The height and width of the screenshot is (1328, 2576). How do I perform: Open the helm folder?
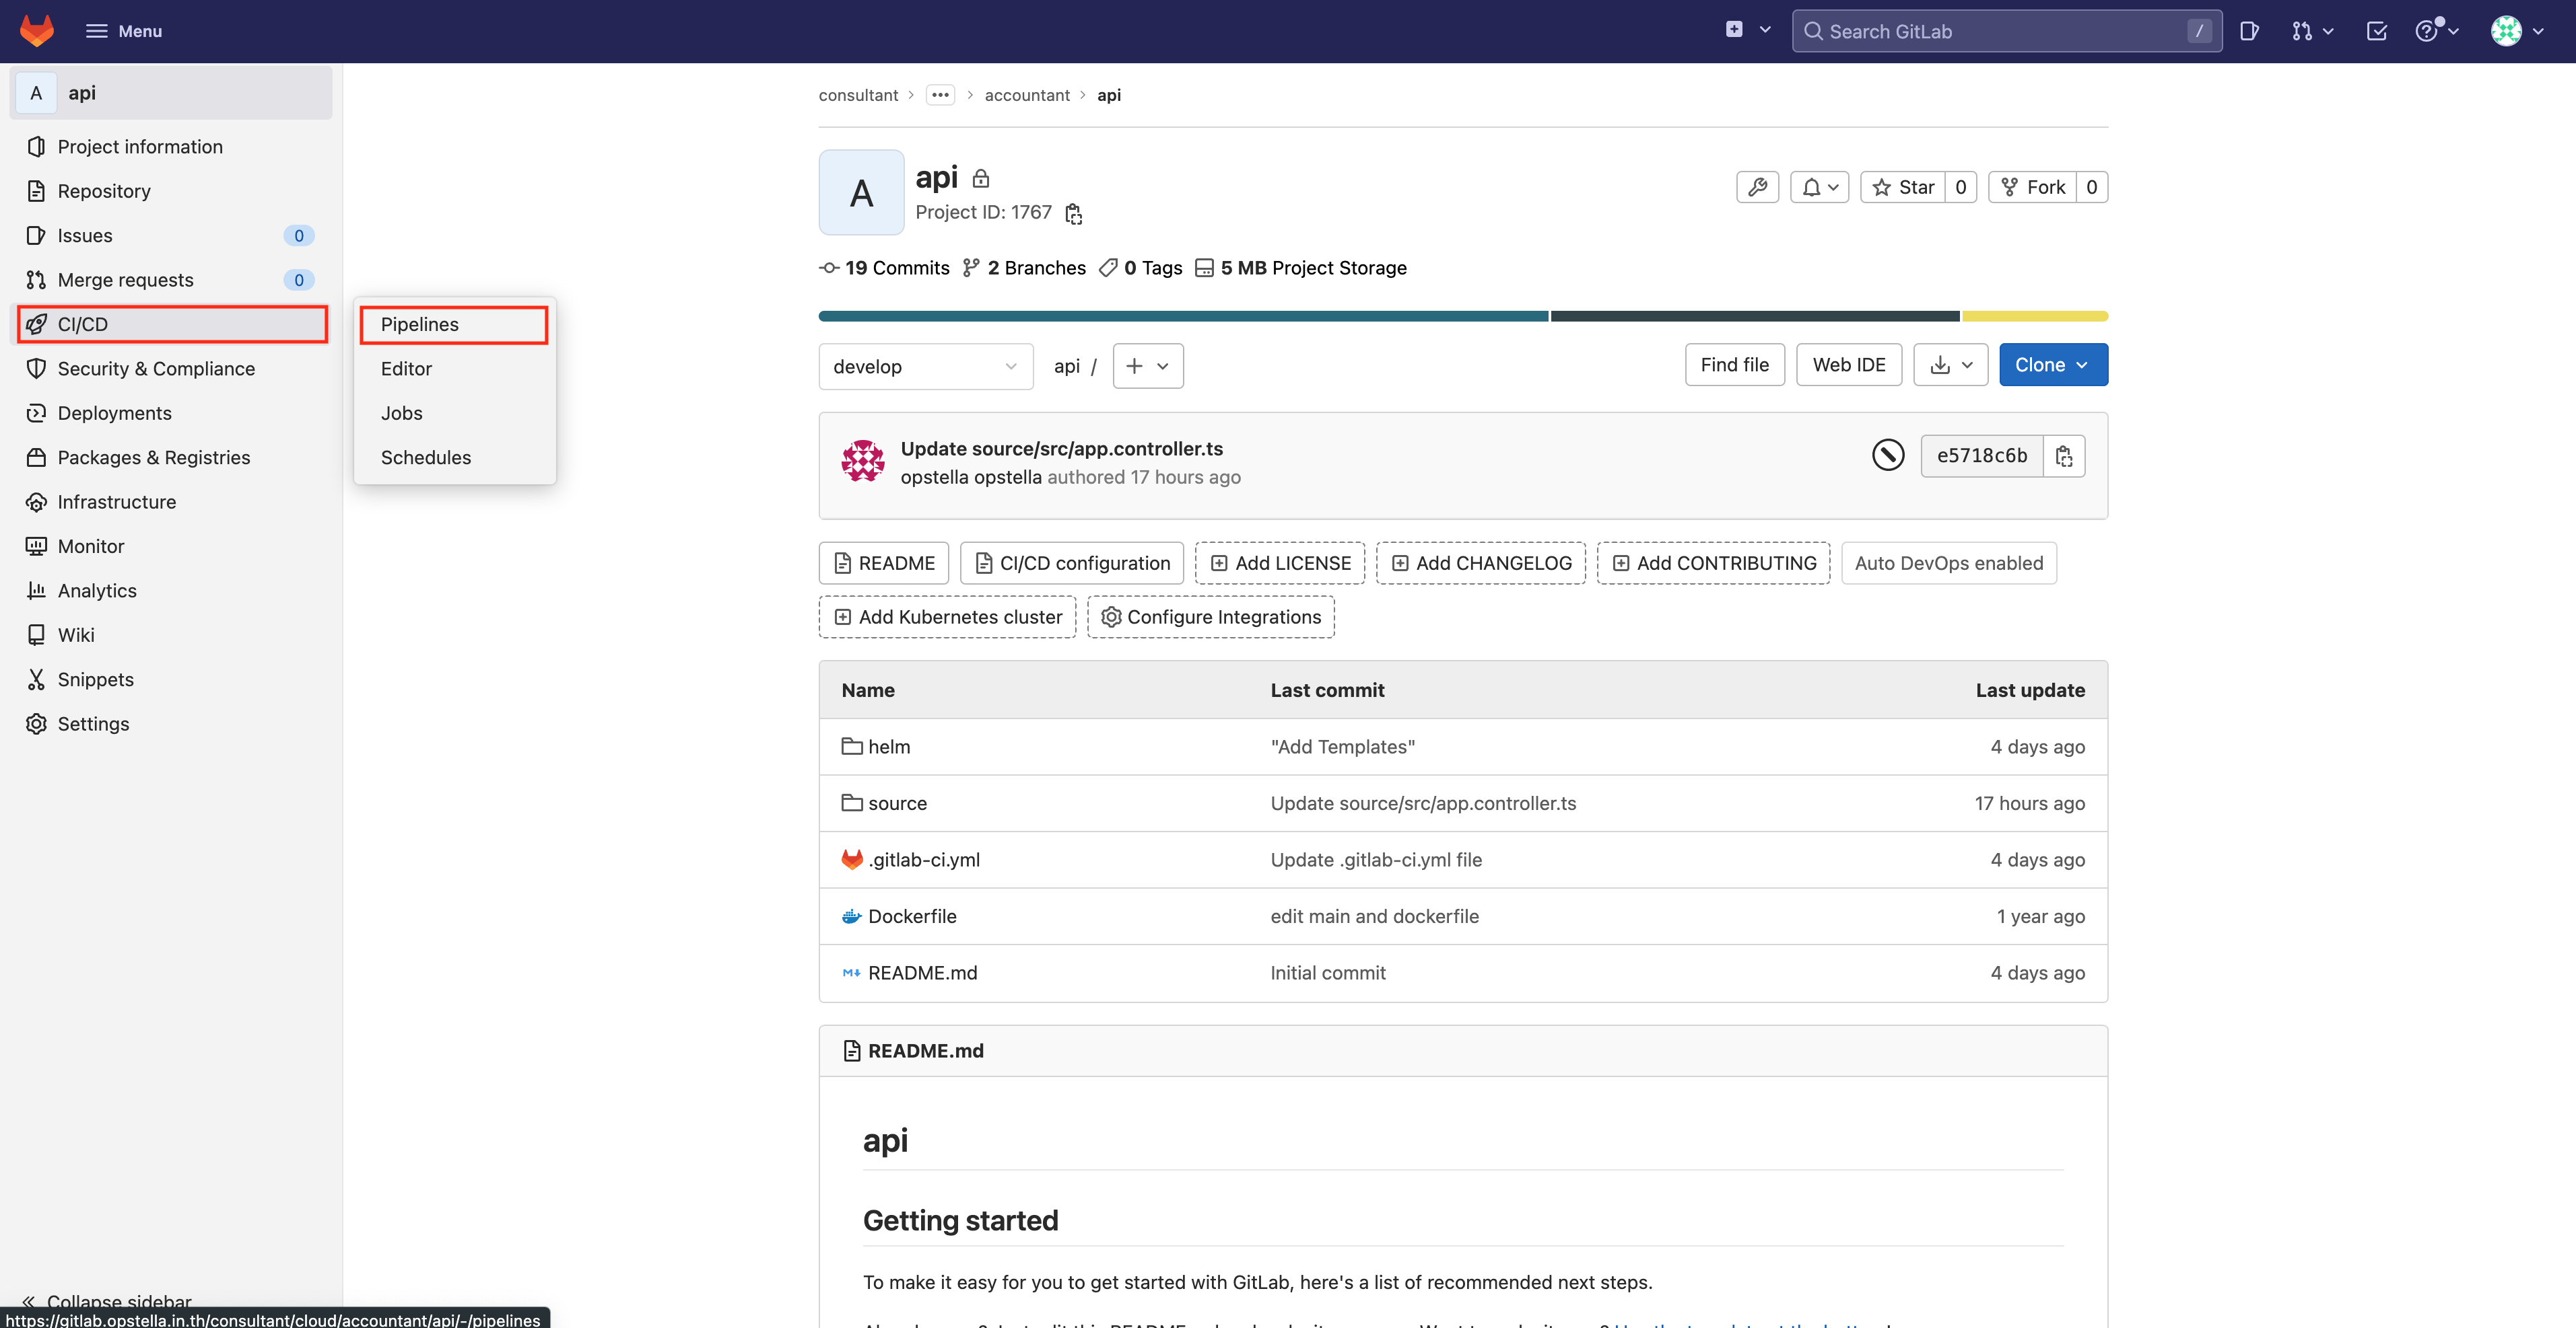point(888,747)
